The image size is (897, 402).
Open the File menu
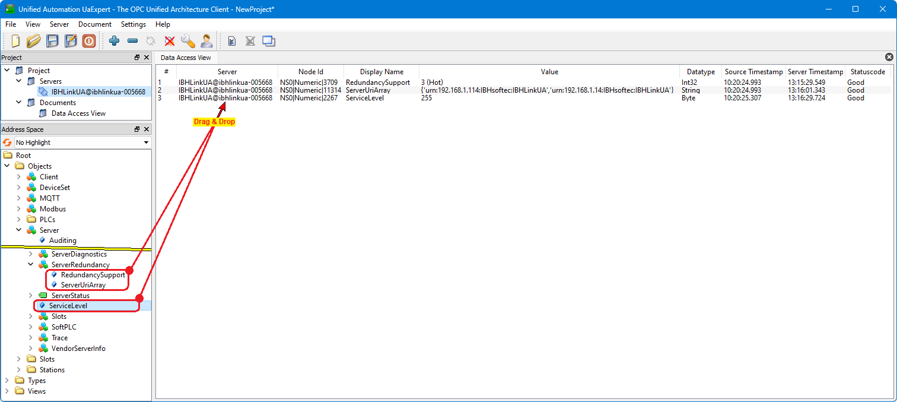pos(11,24)
